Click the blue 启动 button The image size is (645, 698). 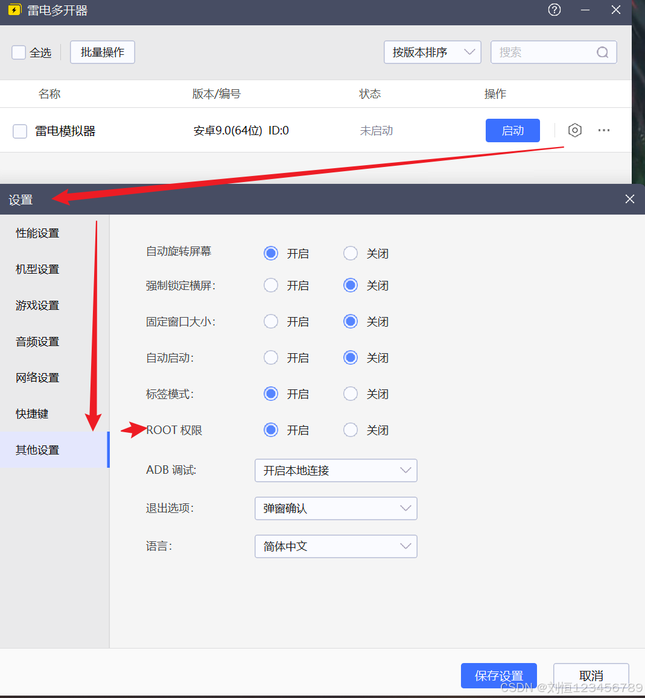pos(513,130)
